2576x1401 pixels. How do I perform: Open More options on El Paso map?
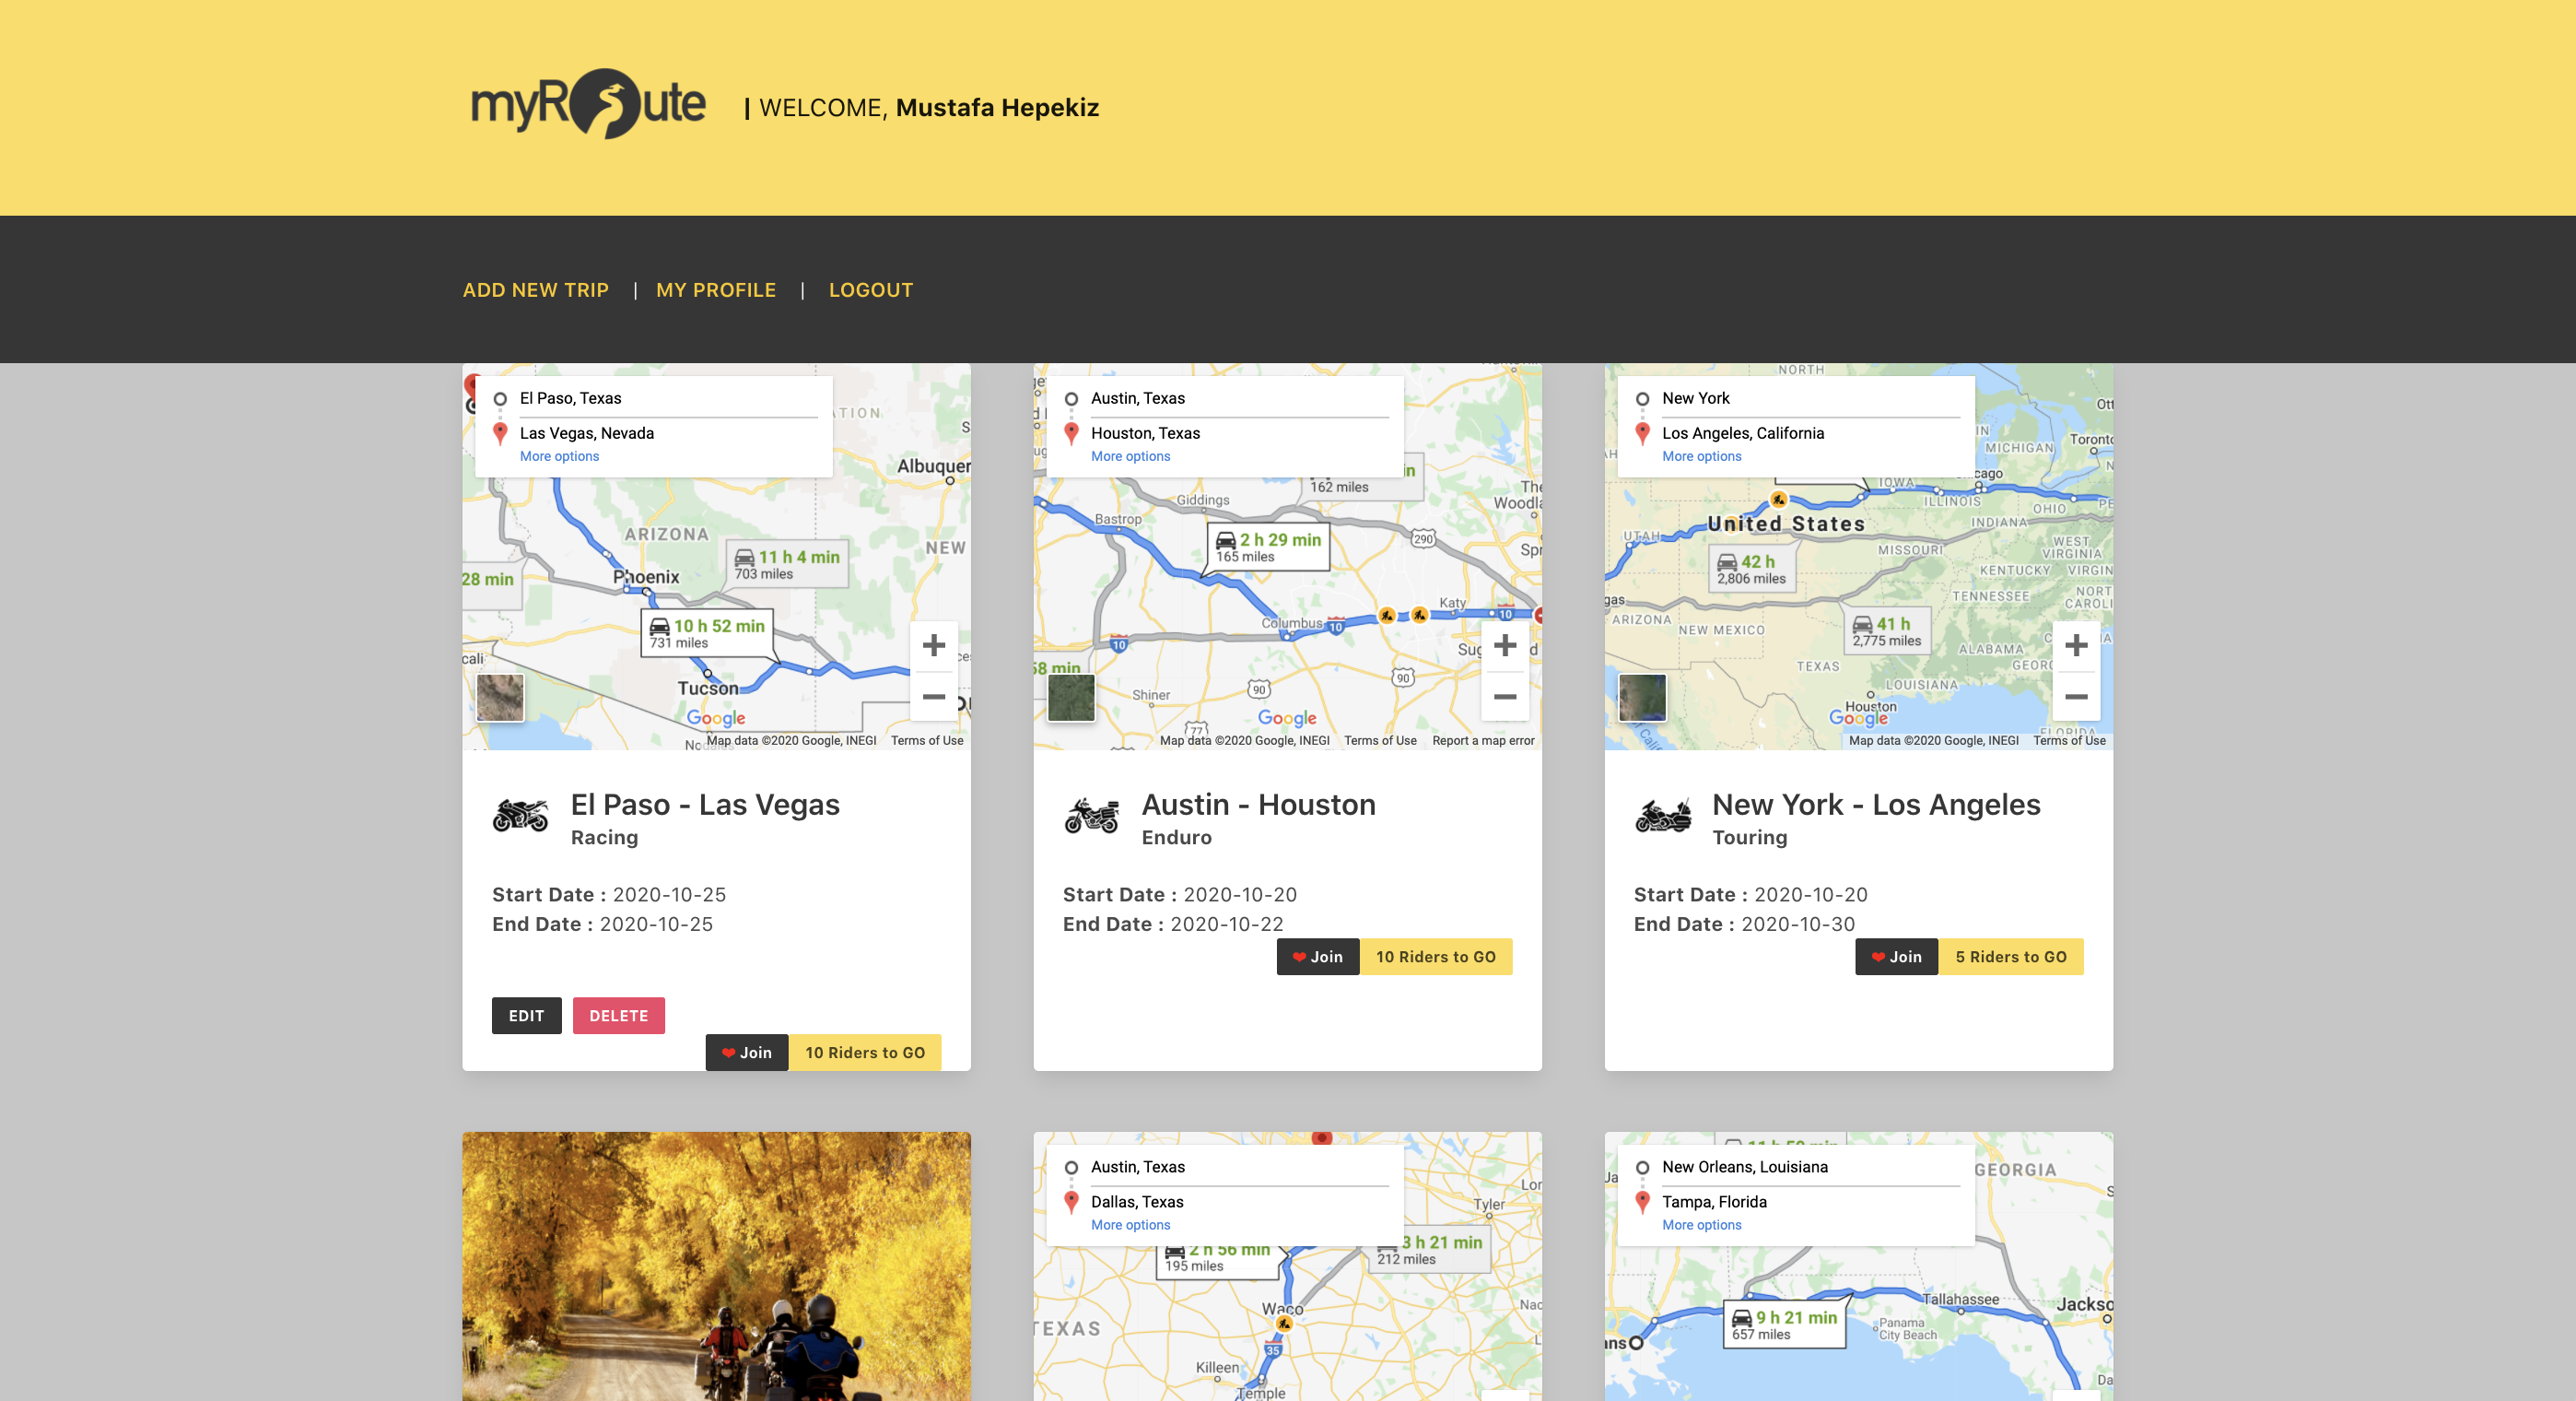(559, 456)
